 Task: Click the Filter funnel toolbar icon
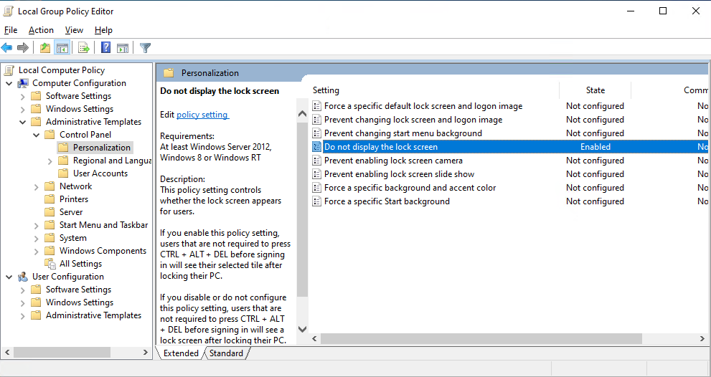pyautogui.click(x=145, y=47)
